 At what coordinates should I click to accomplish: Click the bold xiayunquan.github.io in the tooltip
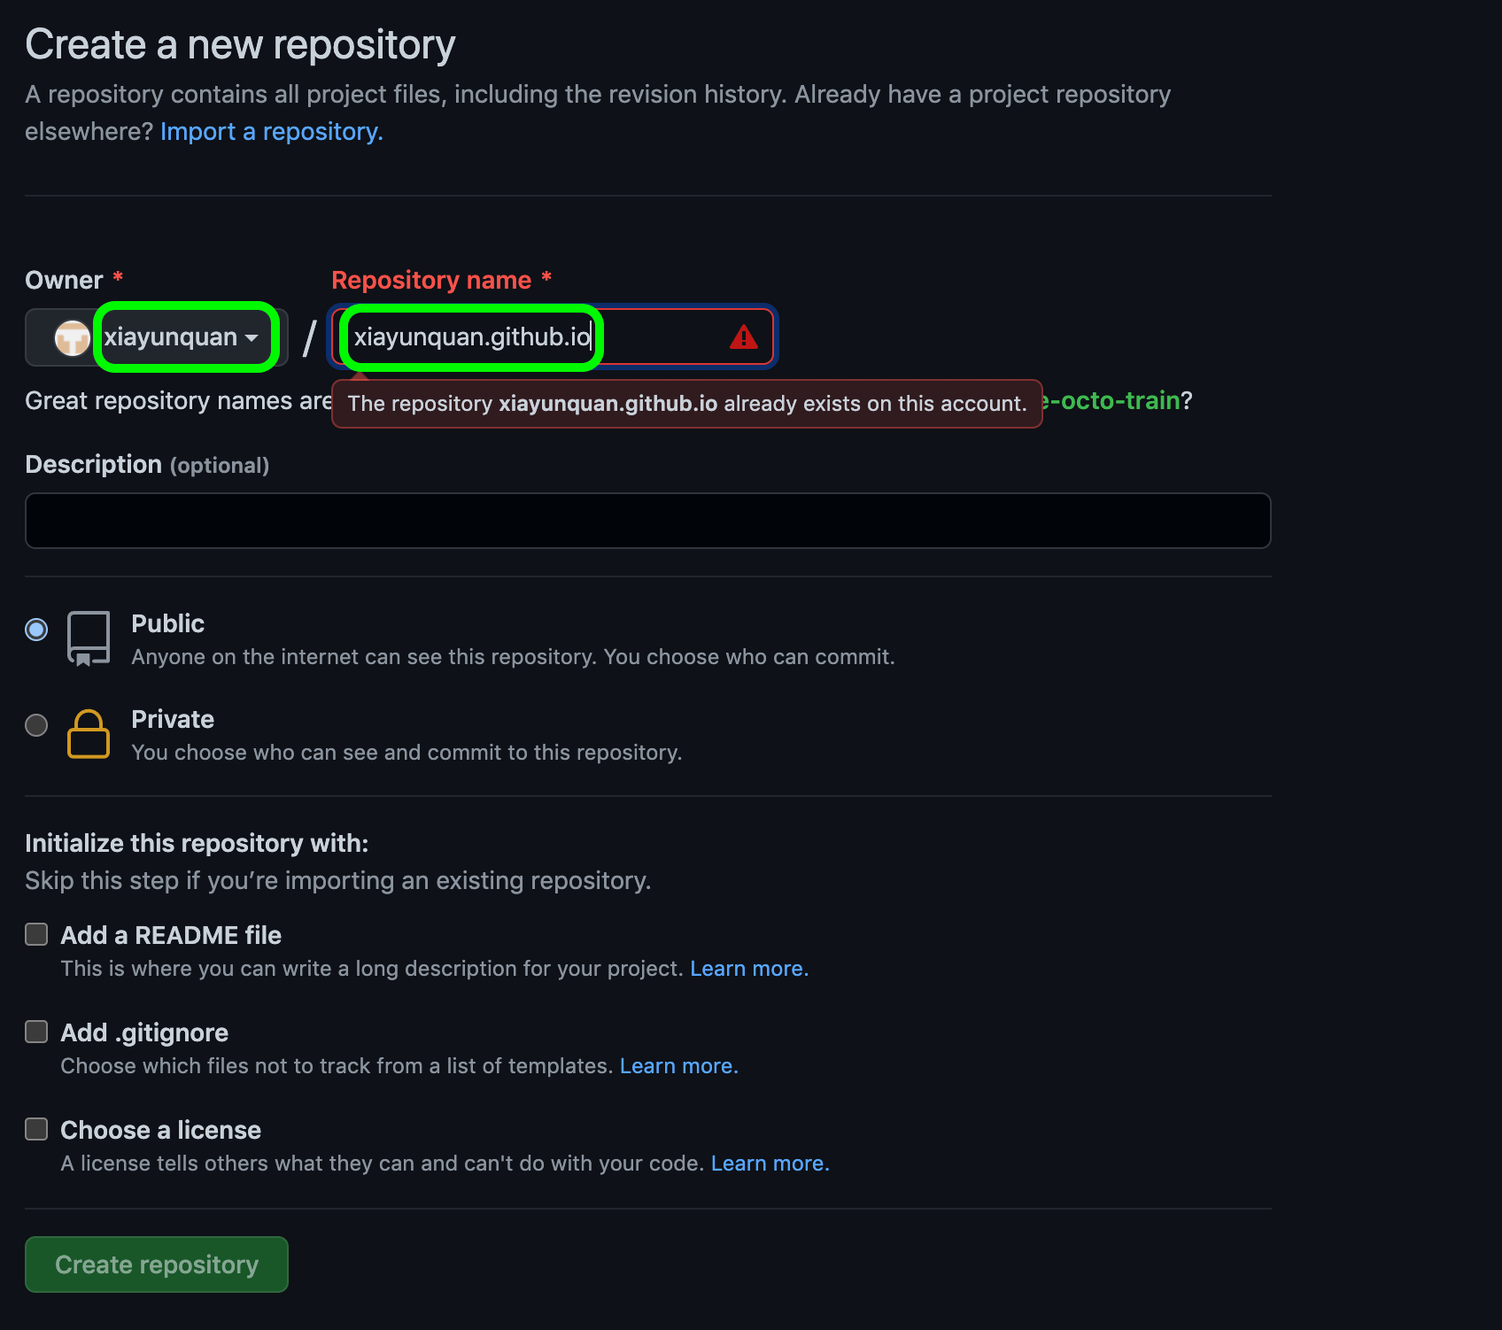[609, 404]
